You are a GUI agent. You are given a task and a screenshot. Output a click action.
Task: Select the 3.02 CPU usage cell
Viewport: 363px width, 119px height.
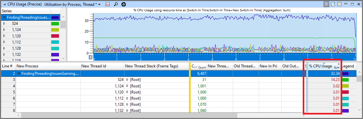pos(324,86)
